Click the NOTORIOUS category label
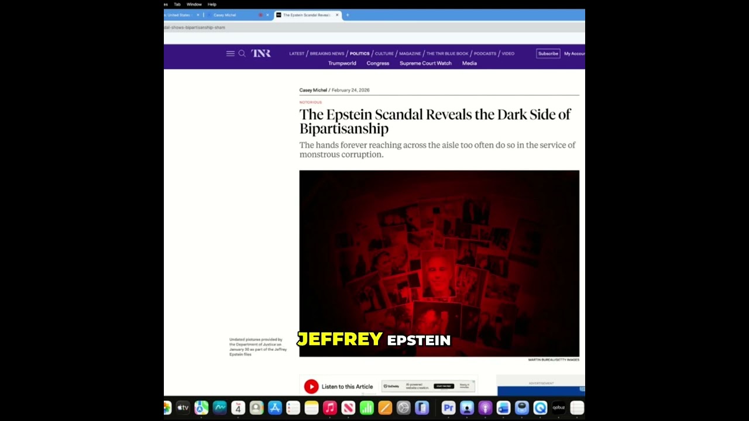Viewport: 749px width, 421px height. (x=311, y=102)
